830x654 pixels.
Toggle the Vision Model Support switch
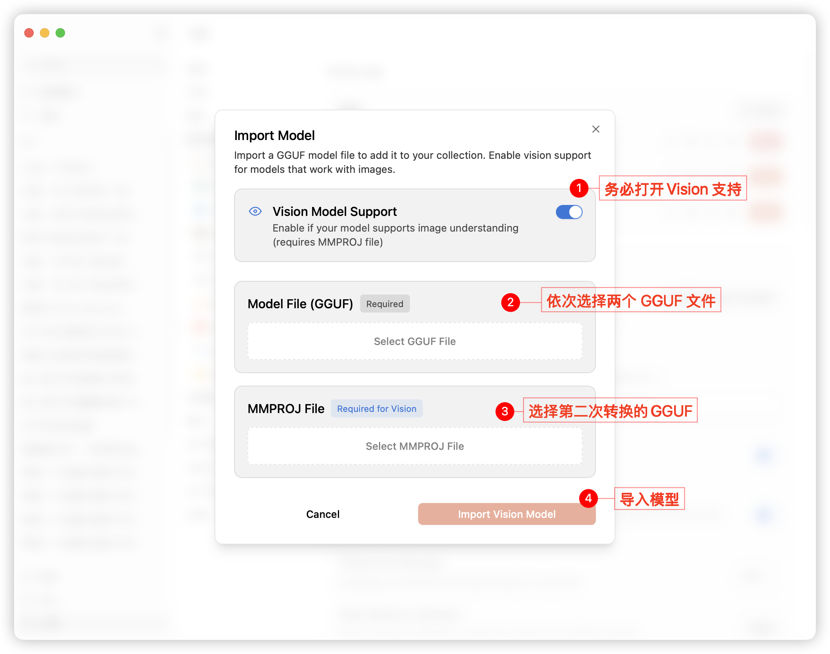569,212
